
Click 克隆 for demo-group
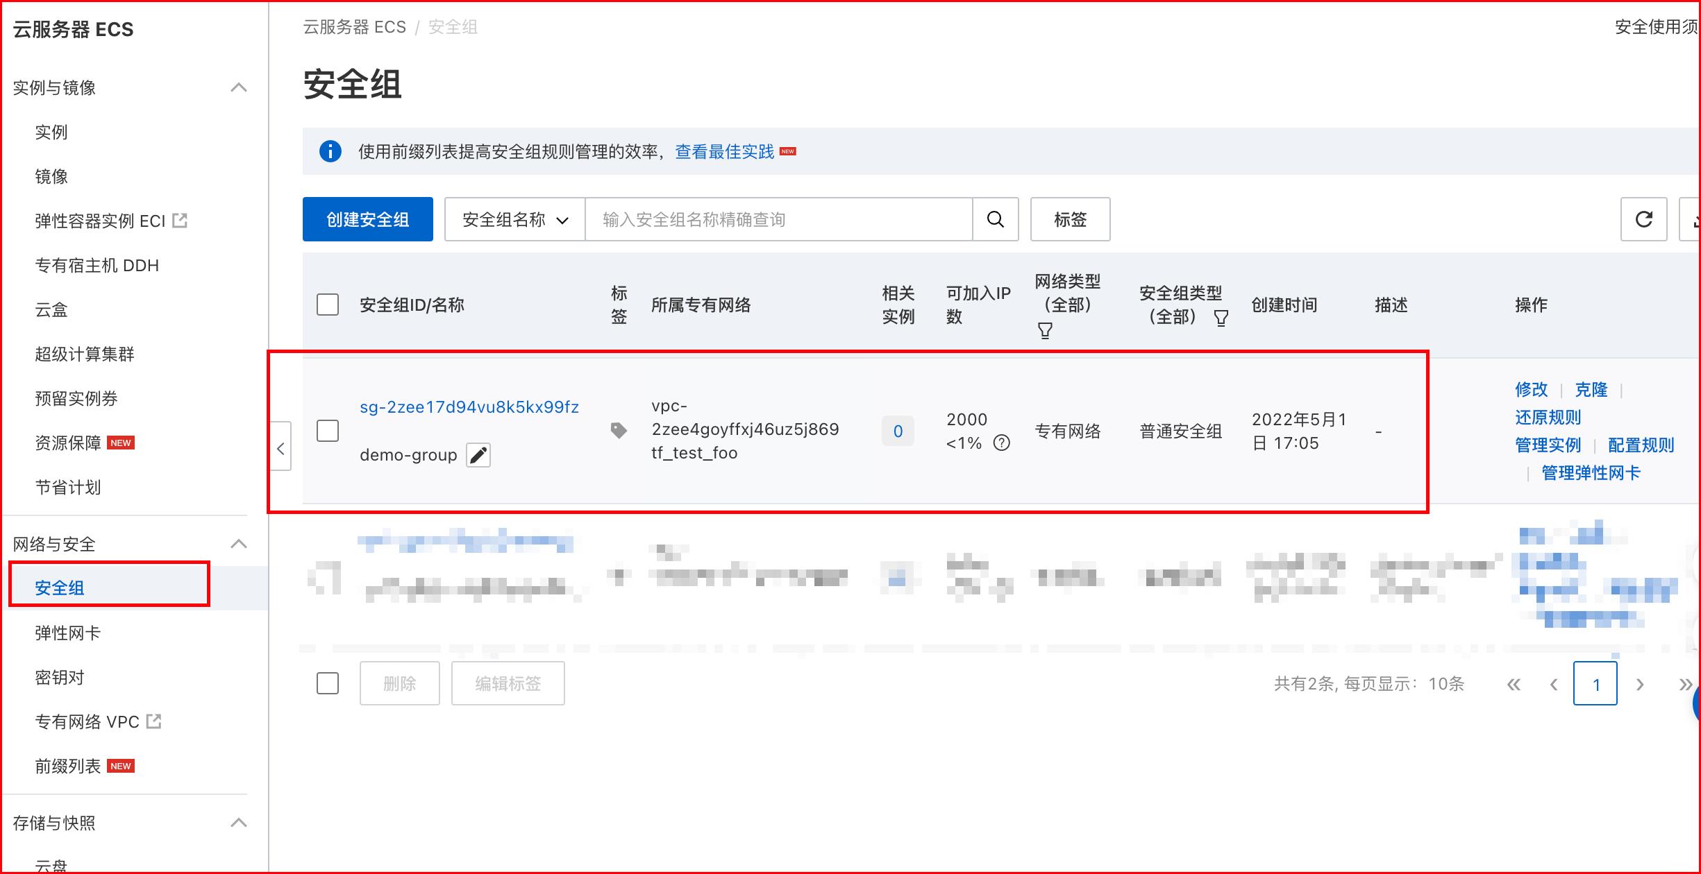point(1591,389)
